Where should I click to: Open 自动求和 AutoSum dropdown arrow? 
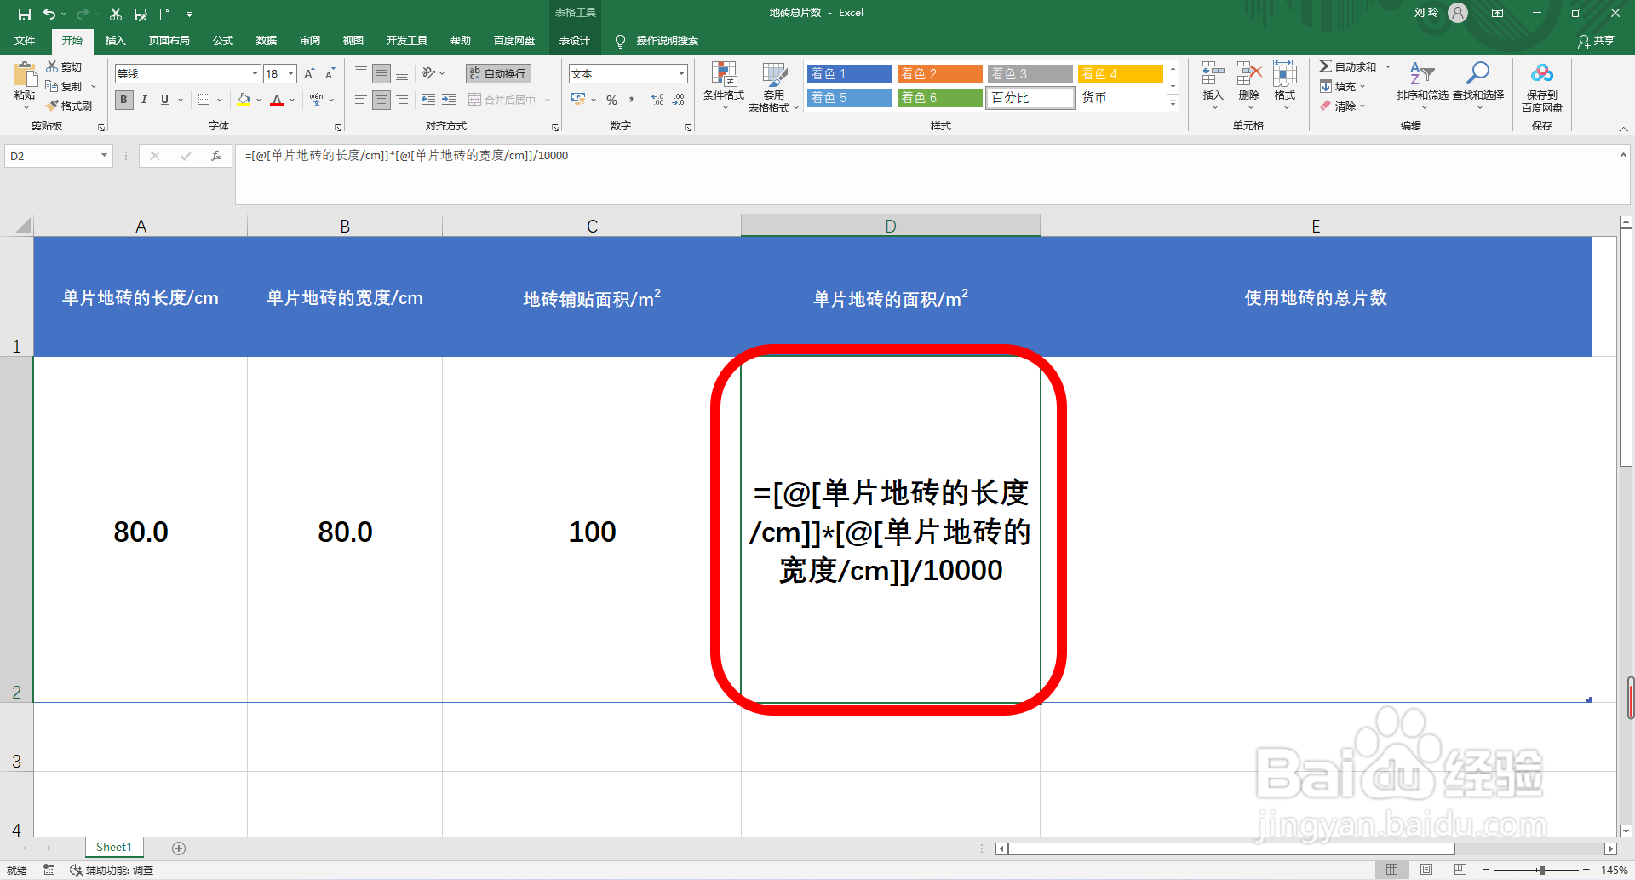click(1388, 66)
